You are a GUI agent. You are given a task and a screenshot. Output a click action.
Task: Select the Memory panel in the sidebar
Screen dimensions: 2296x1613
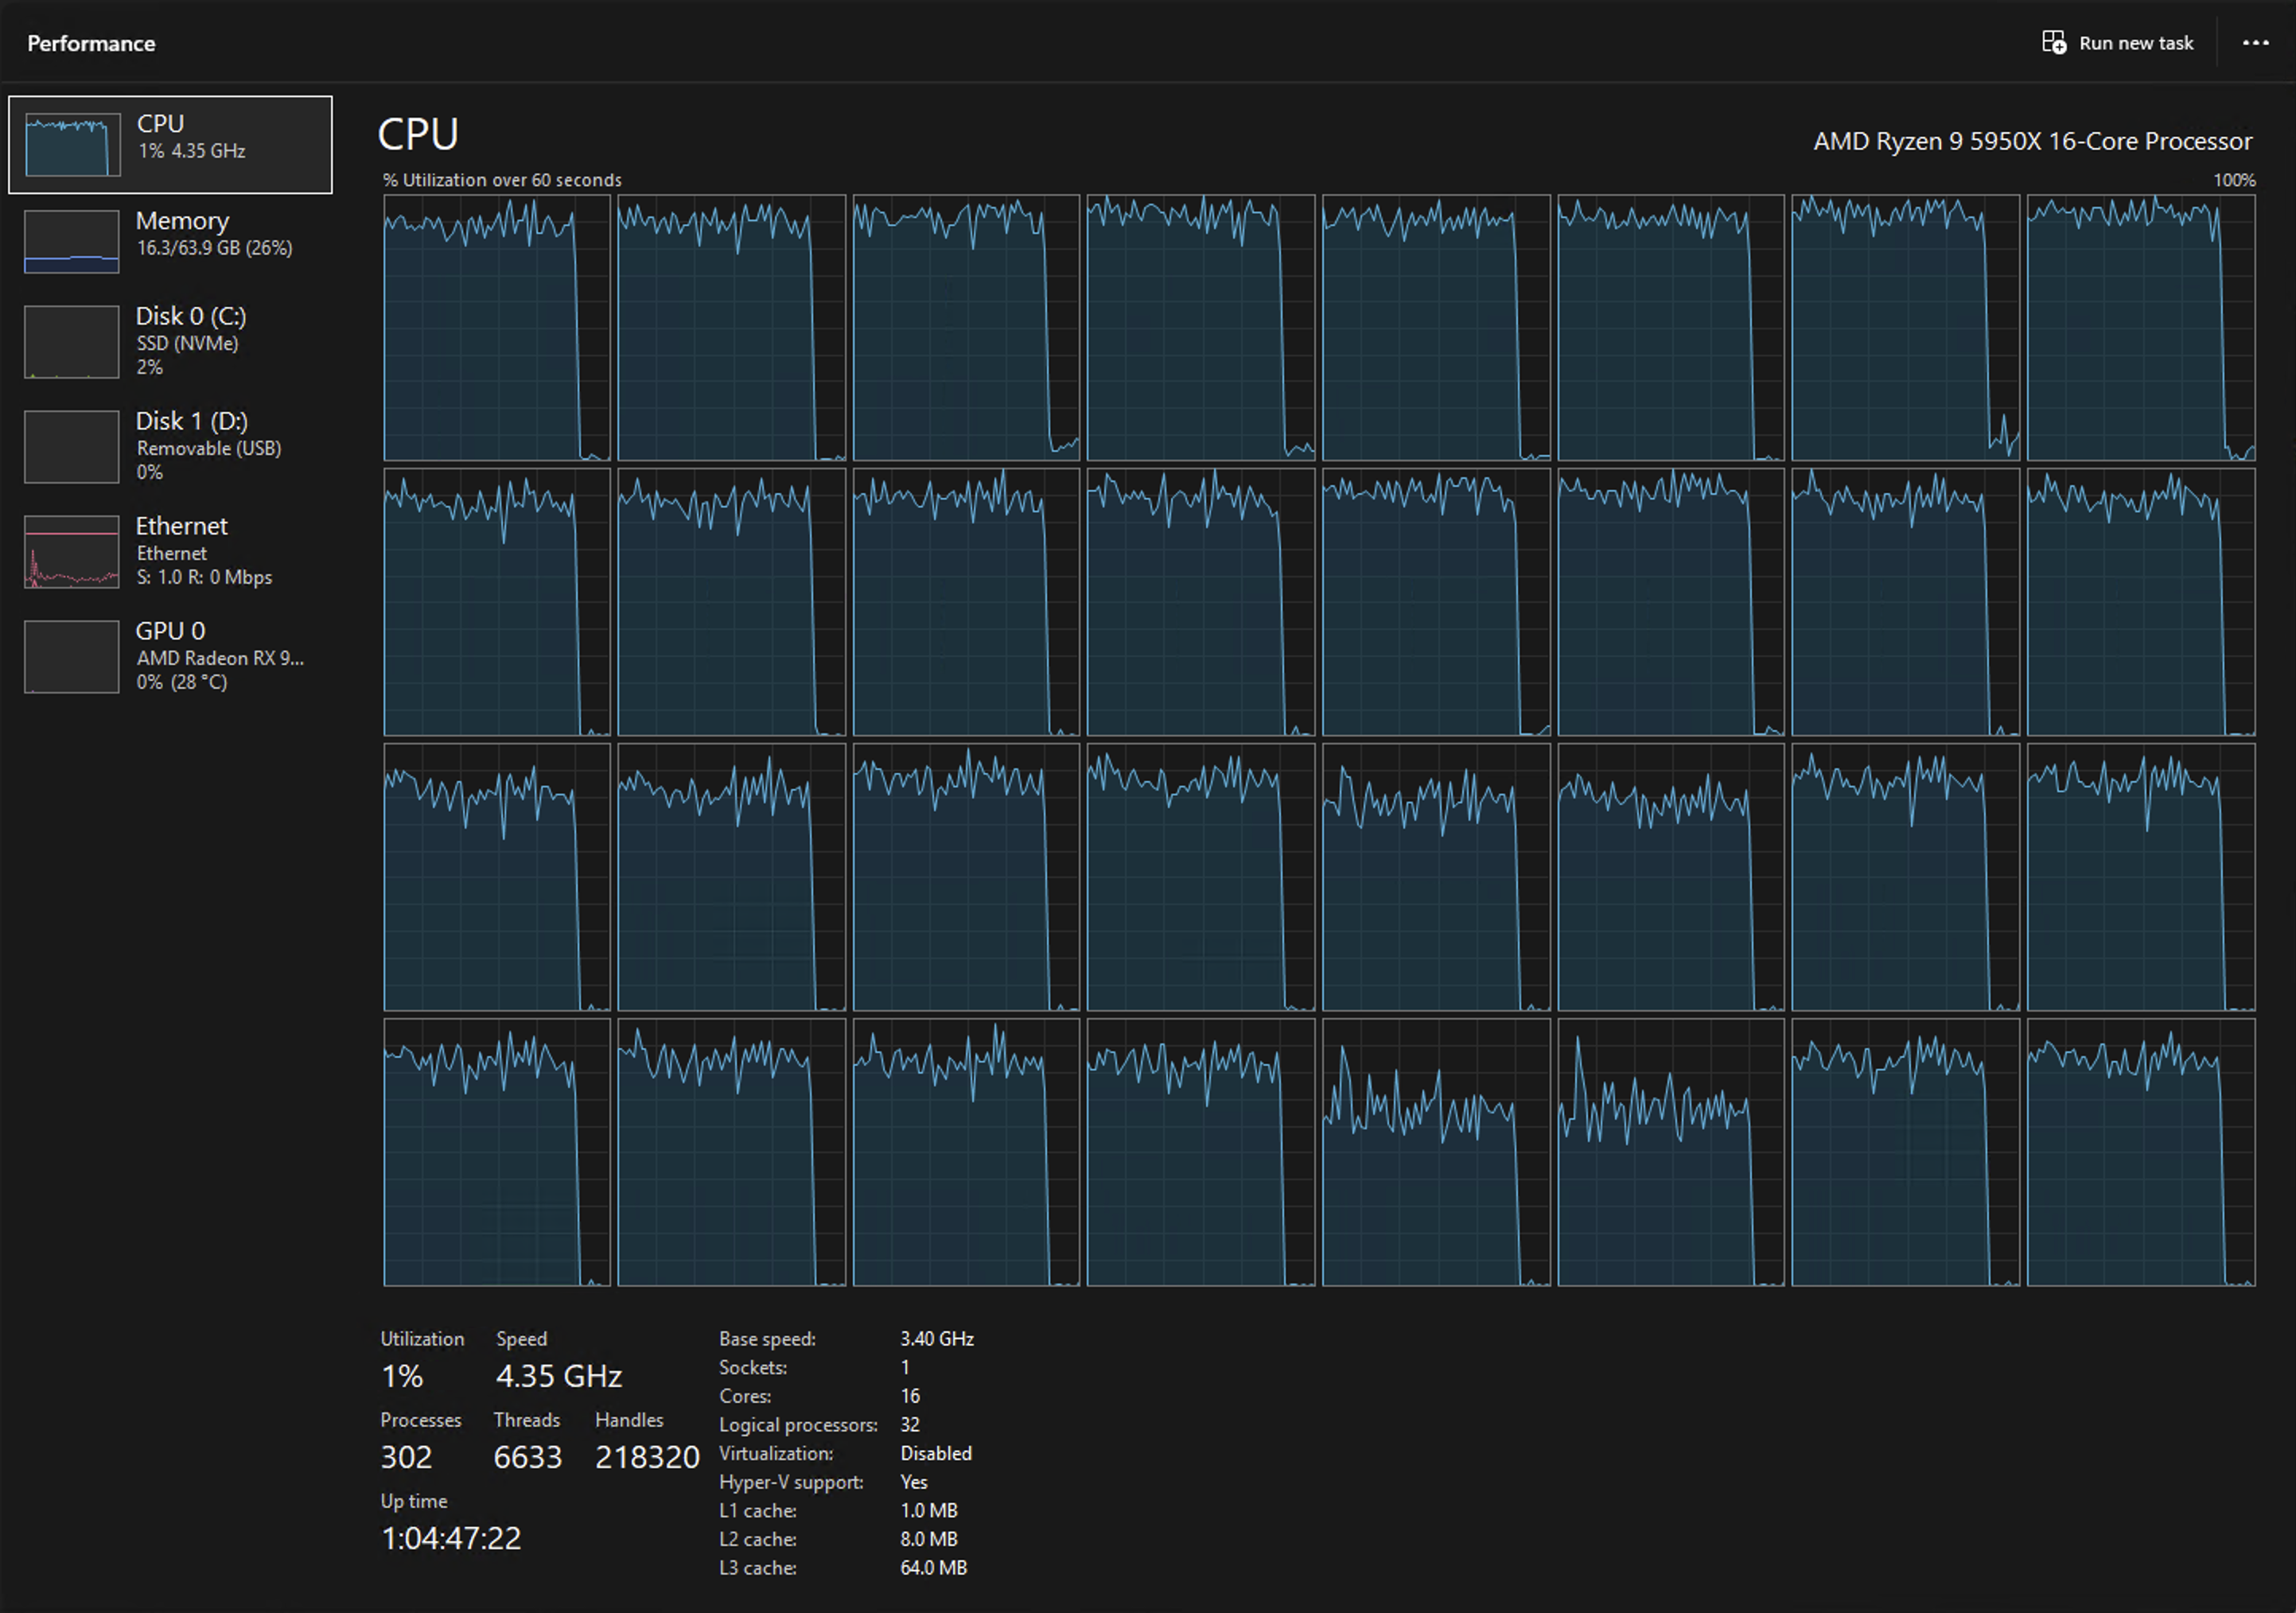coord(170,240)
